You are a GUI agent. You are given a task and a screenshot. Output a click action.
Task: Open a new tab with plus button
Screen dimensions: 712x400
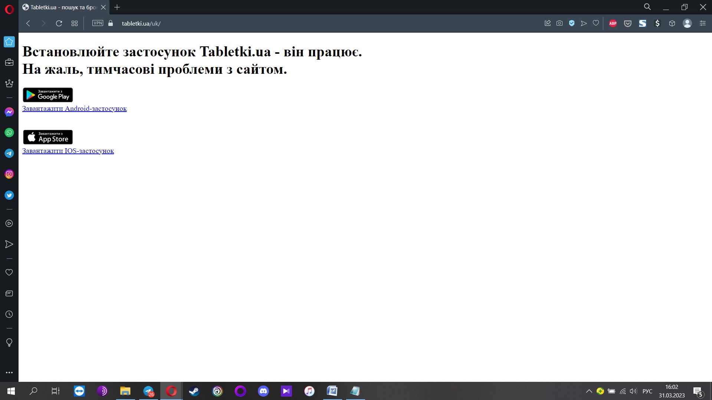(x=117, y=7)
